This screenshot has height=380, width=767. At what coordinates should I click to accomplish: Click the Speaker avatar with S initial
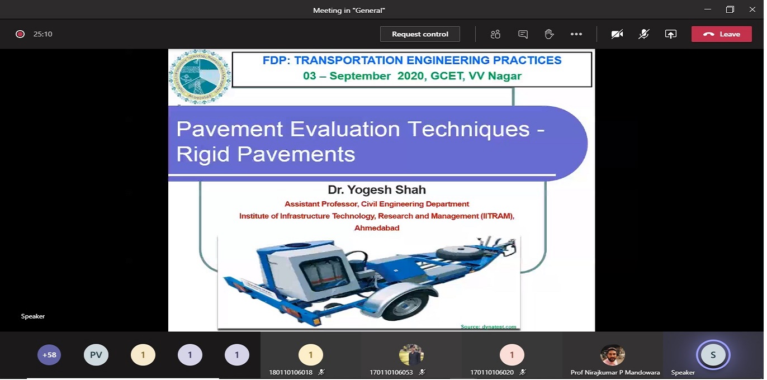[713, 355]
